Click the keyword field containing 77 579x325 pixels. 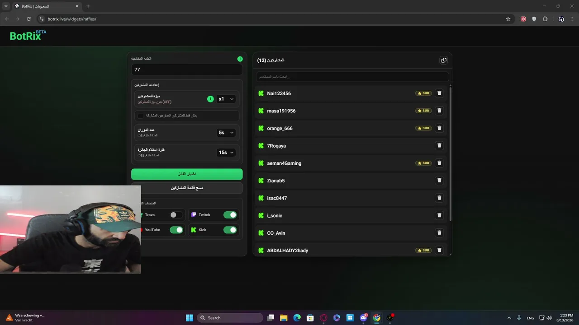tap(187, 70)
